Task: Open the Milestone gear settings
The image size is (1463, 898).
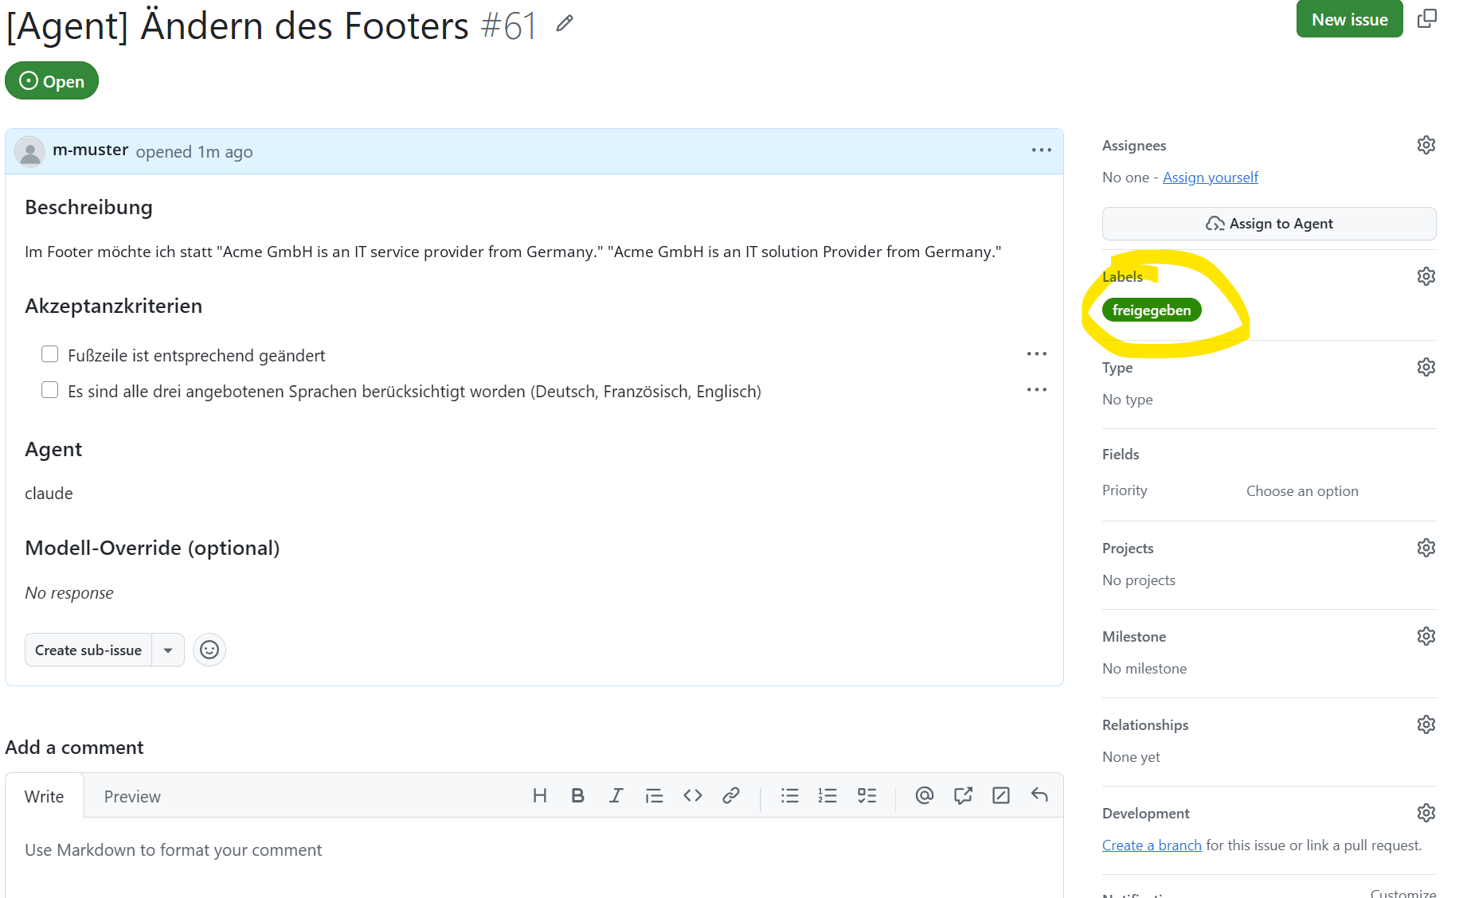Action: [1426, 636]
